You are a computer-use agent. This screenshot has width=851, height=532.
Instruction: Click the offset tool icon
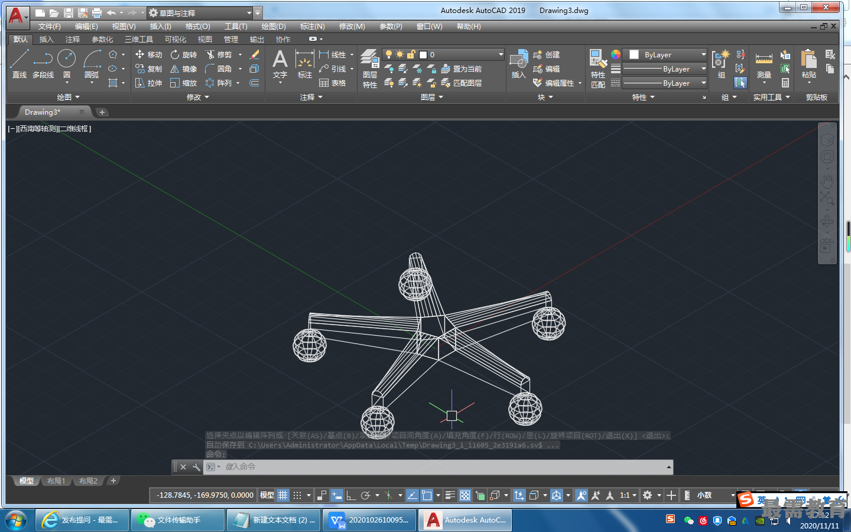pos(255,83)
